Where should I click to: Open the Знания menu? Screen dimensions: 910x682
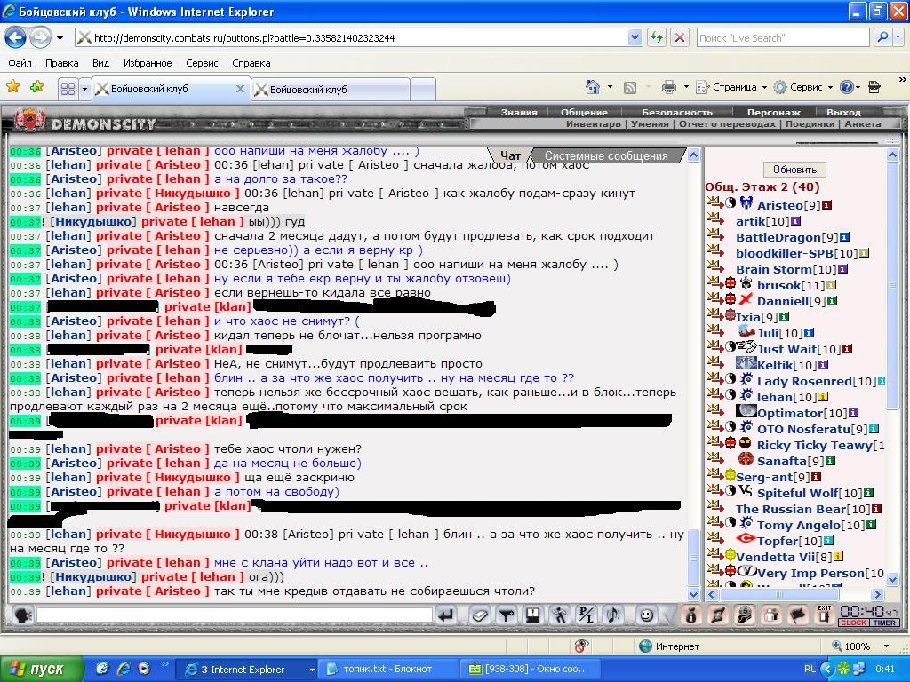click(x=519, y=112)
